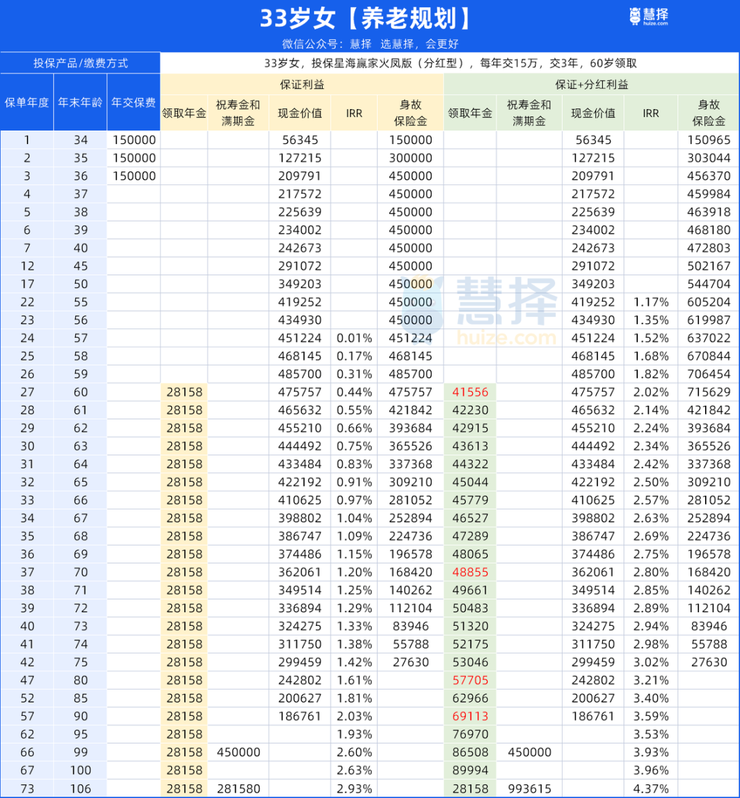This screenshot has height=798, width=740.
Task: Click the IRR cell 2.02%
Action: [650, 392]
